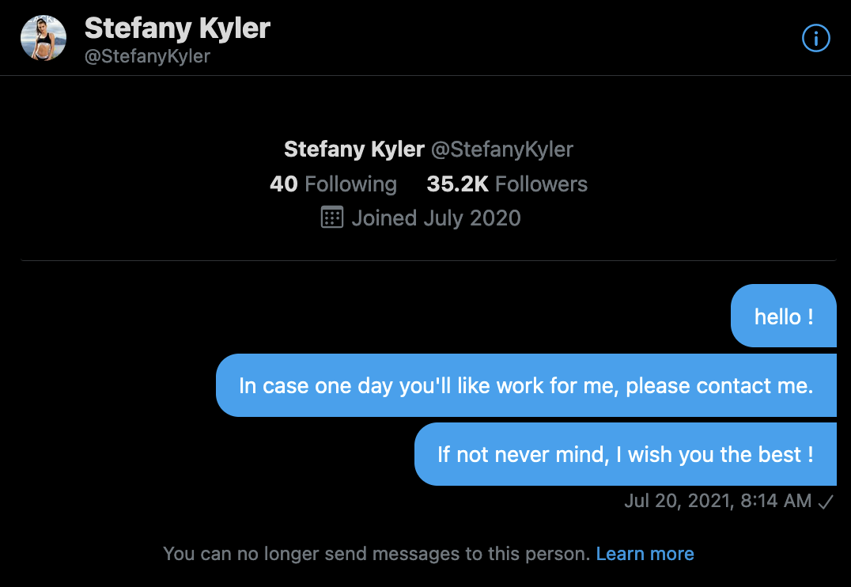This screenshot has width=851, height=587.
Task: Select the bold Stefany Kyler name in profile summary
Action: tap(354, 149)
